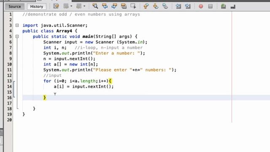This screenshot has width=270, height=152.
Task: Click "java.util.Scanner;" on line 3
Action: click(64, 25)
